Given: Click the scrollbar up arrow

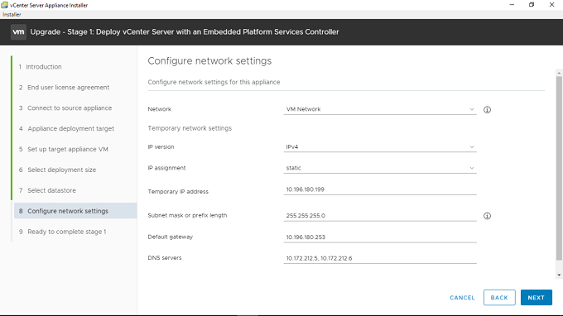Looking at the screenshot, I should click(559, 73).
